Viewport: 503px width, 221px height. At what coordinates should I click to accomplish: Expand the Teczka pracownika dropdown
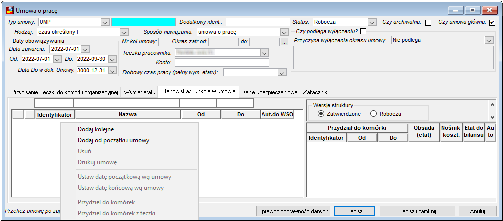coord(265,53)
